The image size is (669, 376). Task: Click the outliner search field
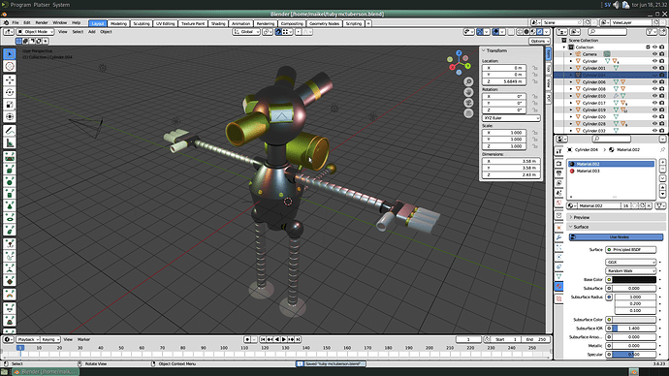click(x=608, y=32)
